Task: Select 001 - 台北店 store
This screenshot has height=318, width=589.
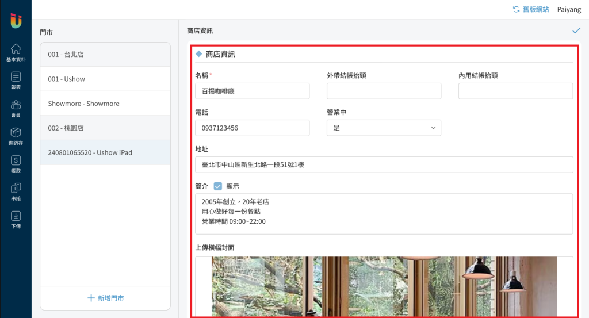Action: click(105, 55)
